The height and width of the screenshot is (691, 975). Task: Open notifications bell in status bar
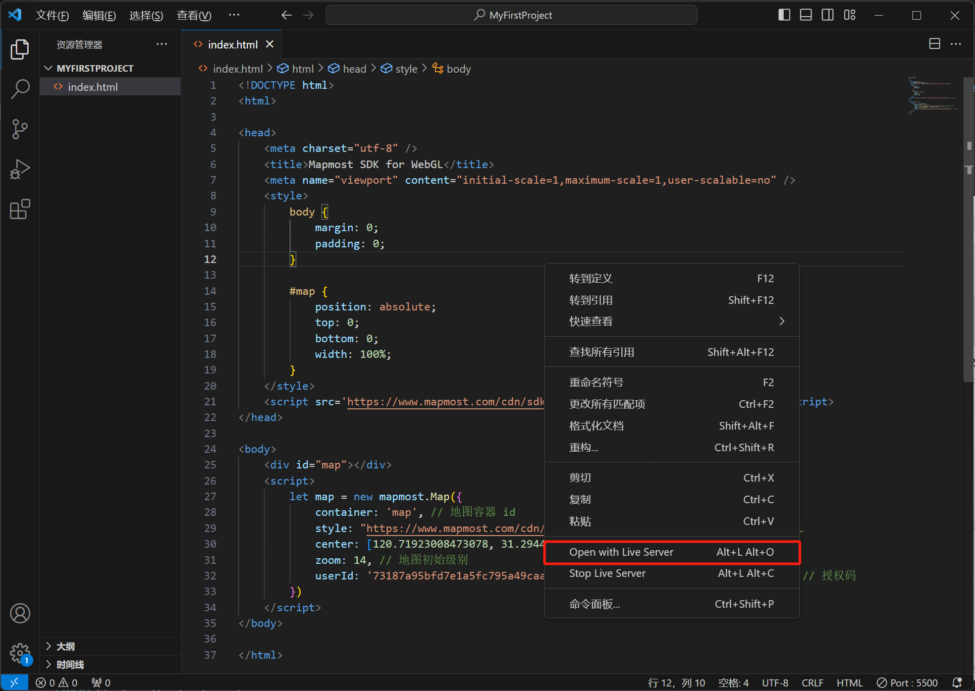click(957, 682)
